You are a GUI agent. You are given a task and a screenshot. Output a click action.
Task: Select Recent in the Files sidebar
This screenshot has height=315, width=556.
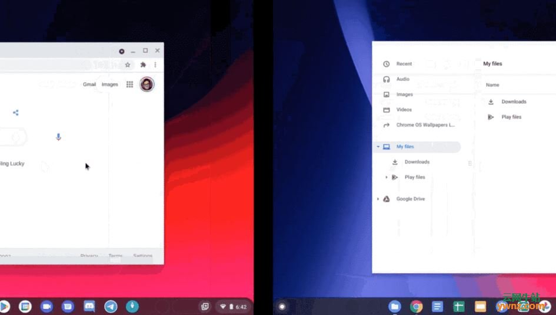click(404, 64)
